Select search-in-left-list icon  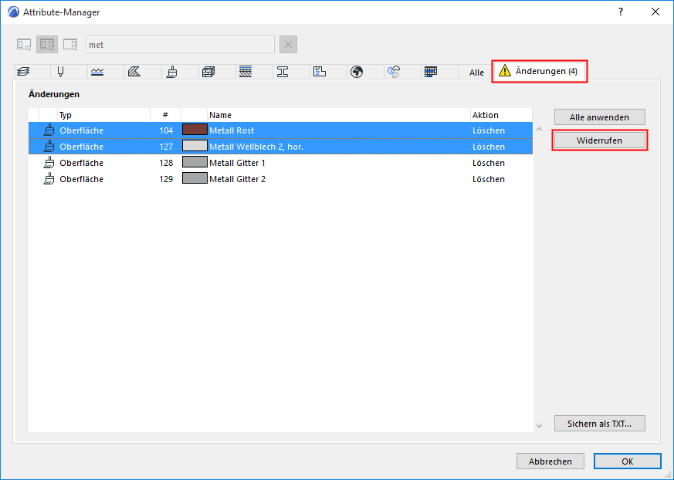click(24, 45)
